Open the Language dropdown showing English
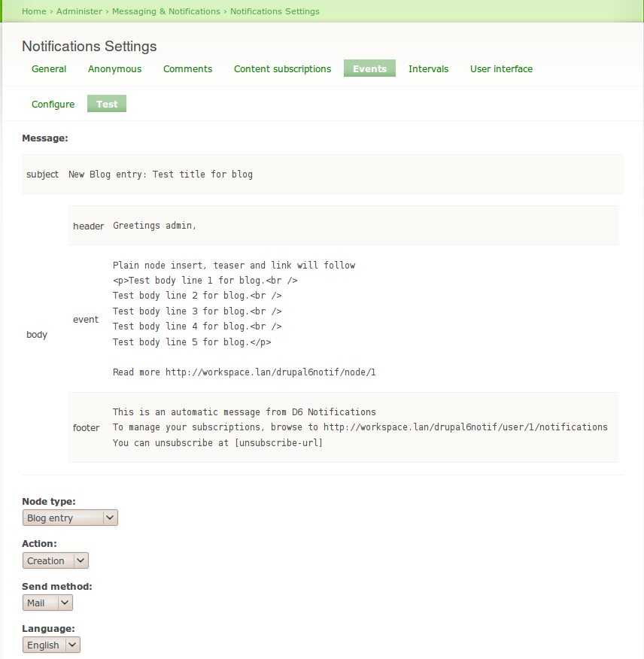 click(x=50, y=645)
